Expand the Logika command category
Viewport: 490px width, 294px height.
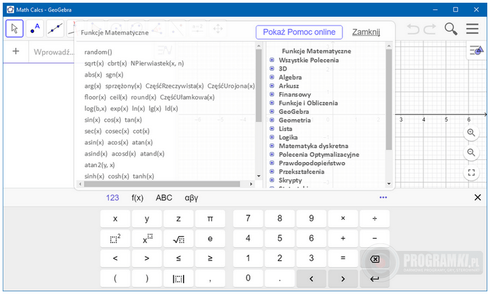click(272, 137)
